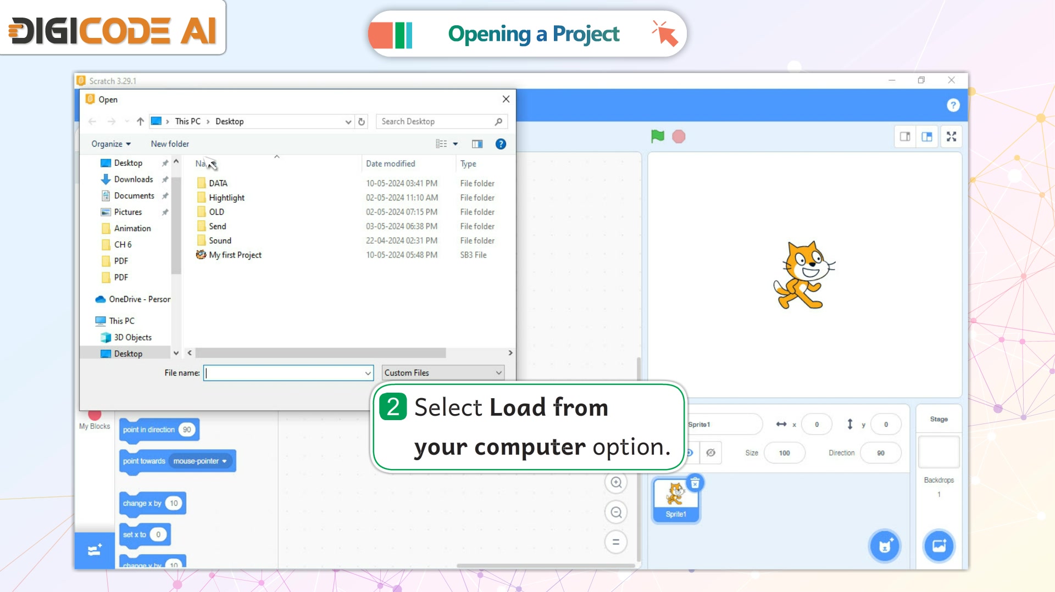This screenshot has height=592, width=1055.
Task: Open the view options dropdown arrow
Action: point(456,144)
